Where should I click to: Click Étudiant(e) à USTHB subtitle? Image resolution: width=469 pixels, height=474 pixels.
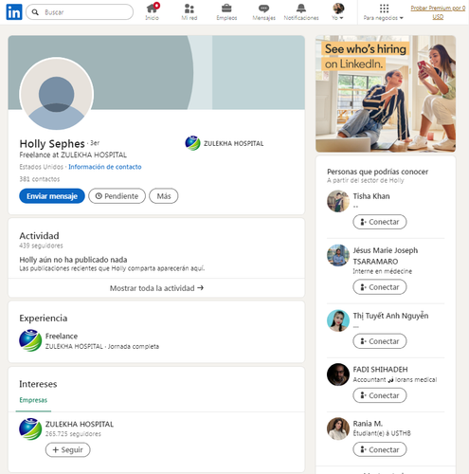[382, 433]
